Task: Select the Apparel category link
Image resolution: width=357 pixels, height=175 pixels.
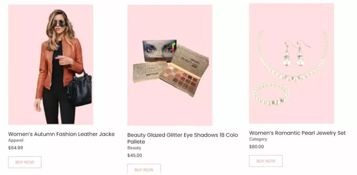Action: 16,141
